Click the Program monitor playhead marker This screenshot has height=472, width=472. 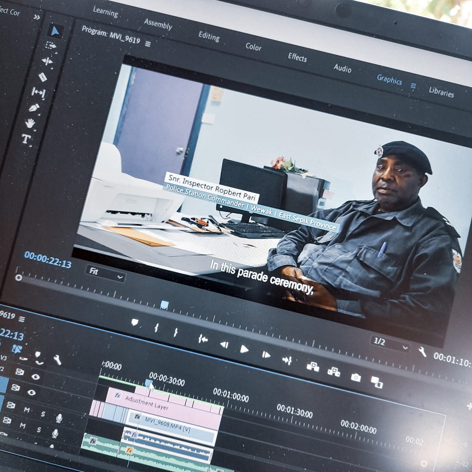tap(165, 305)
